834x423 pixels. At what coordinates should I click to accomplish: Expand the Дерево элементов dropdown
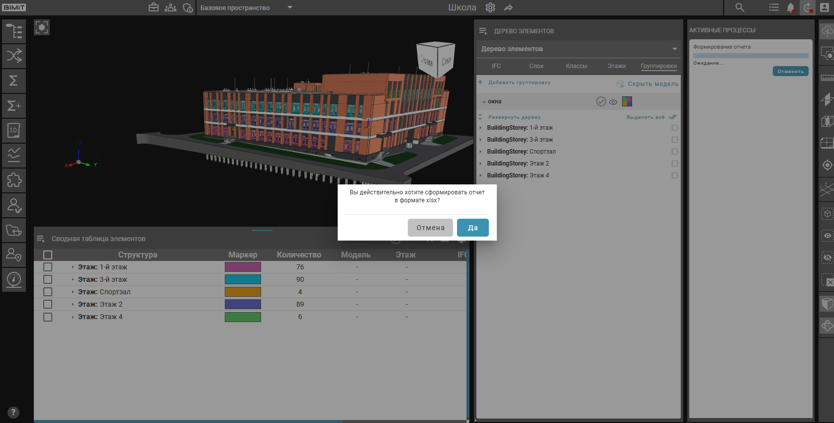pos(674,49)
